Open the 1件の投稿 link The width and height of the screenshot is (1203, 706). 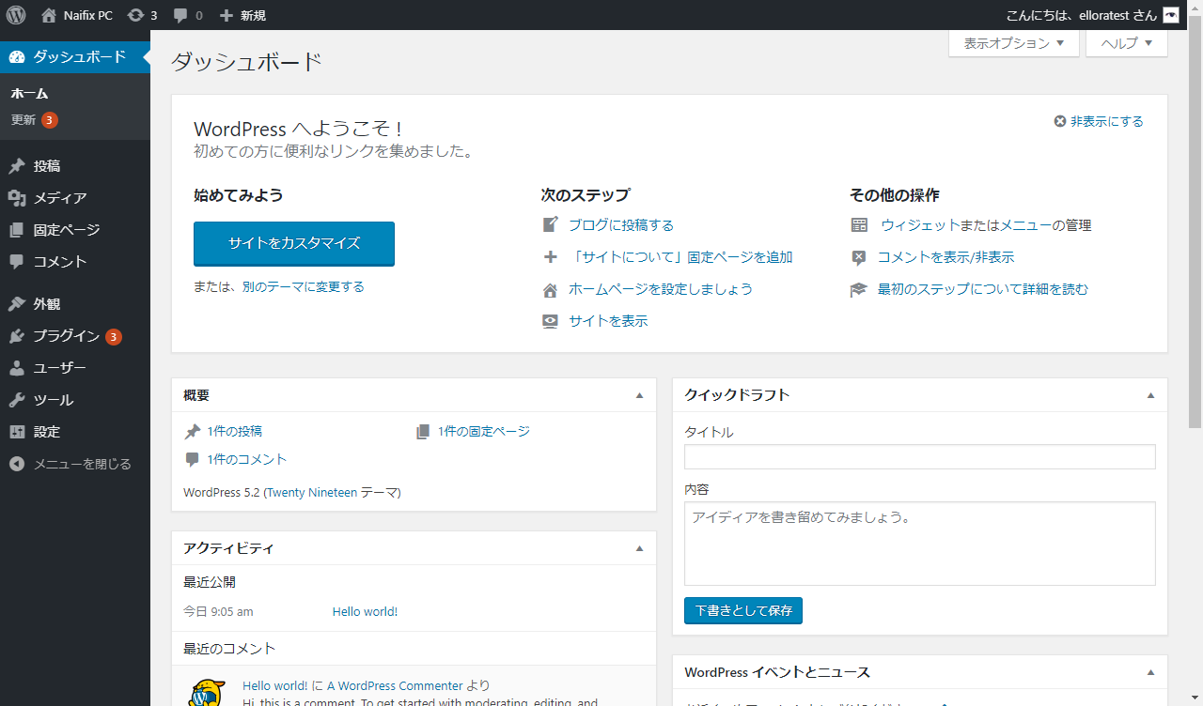(235, 432)
